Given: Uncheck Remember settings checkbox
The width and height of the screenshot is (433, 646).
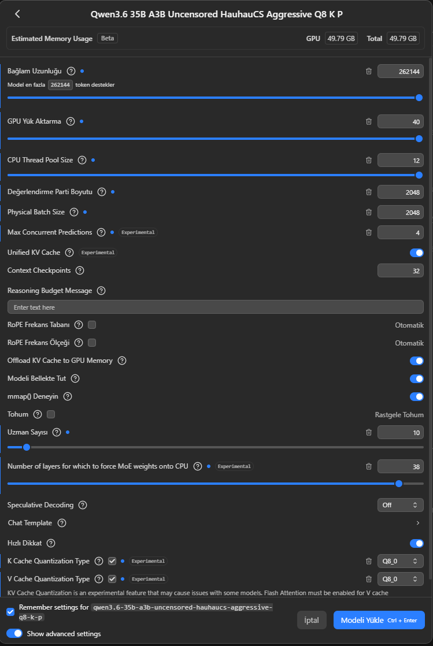Looking at the screenshot, I should pyautogui.click(x=11, y=612).
